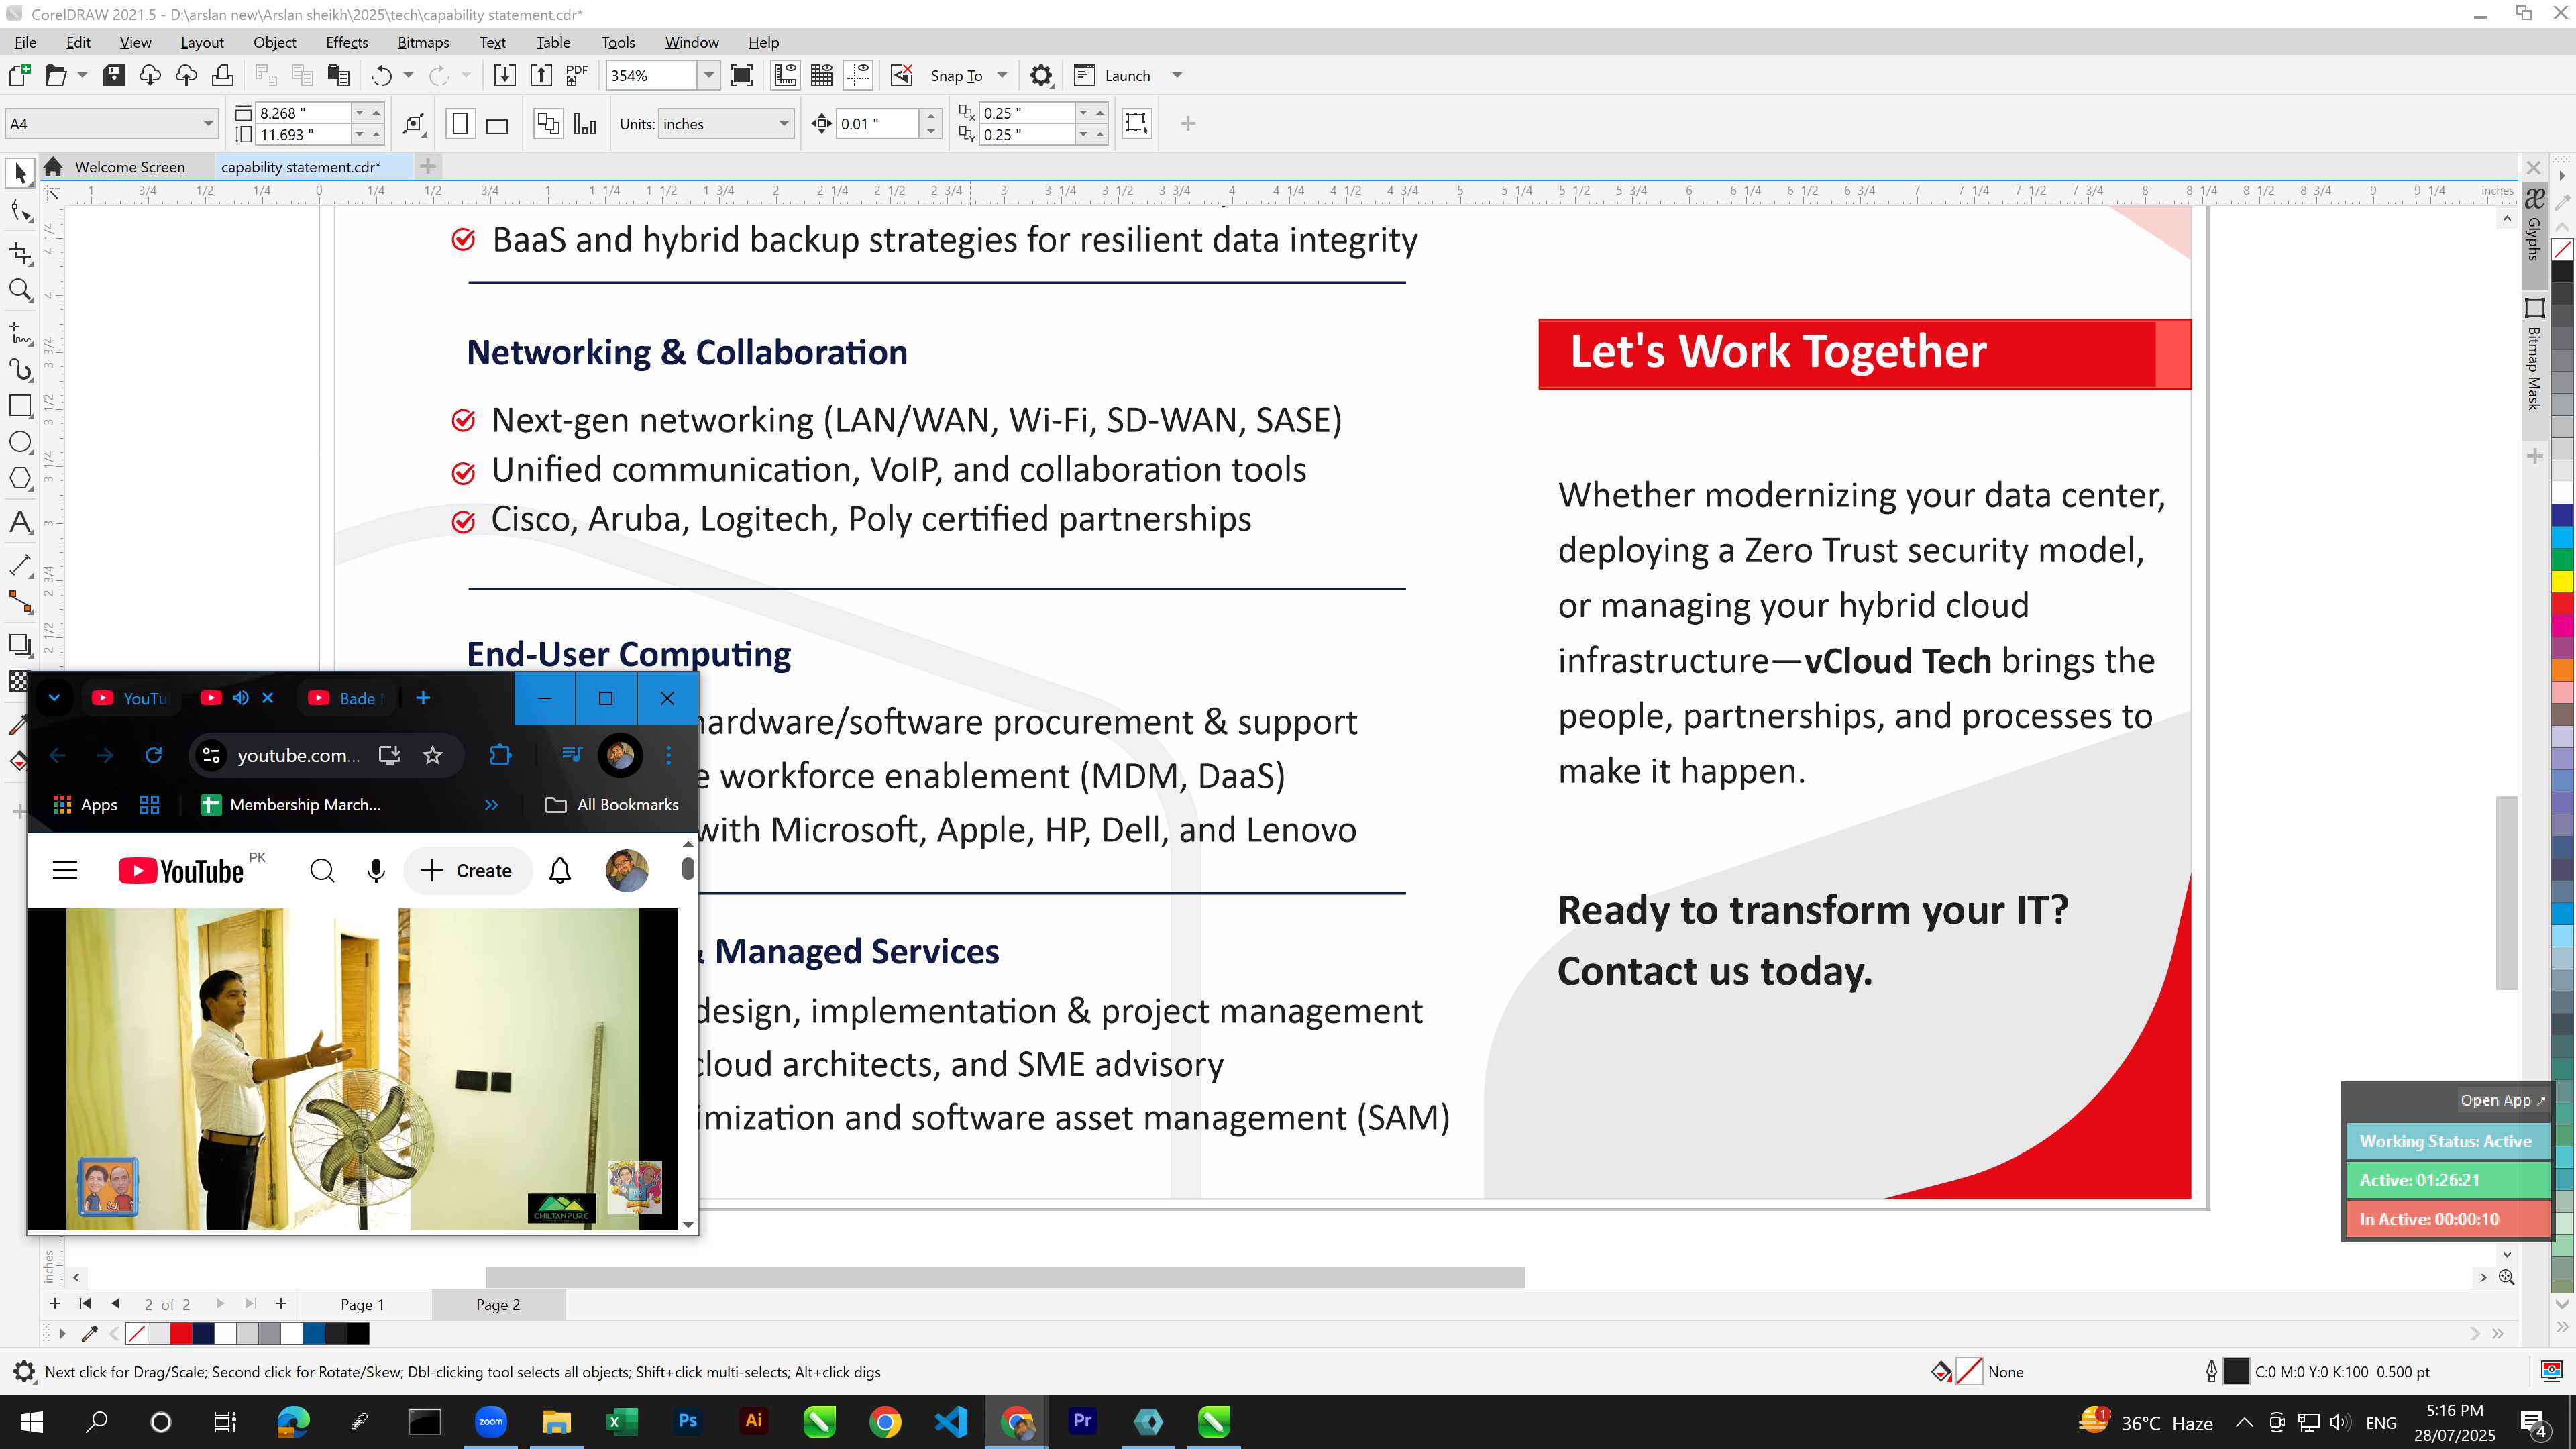The image size is (2576, 1449).
Task: Select the Parallel Dimension tool
Action: (x=20, y=565)
